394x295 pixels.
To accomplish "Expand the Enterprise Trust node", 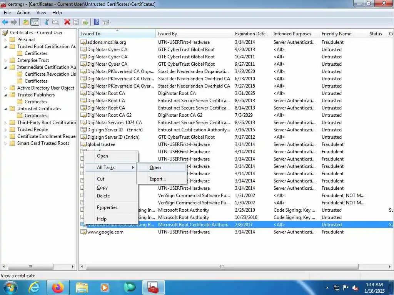I will point(5,60).
